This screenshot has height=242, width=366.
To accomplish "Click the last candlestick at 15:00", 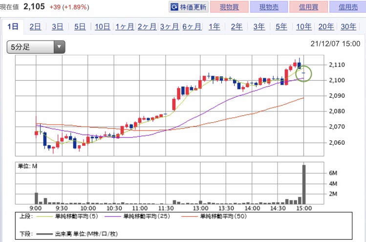I will pos(303,73).
